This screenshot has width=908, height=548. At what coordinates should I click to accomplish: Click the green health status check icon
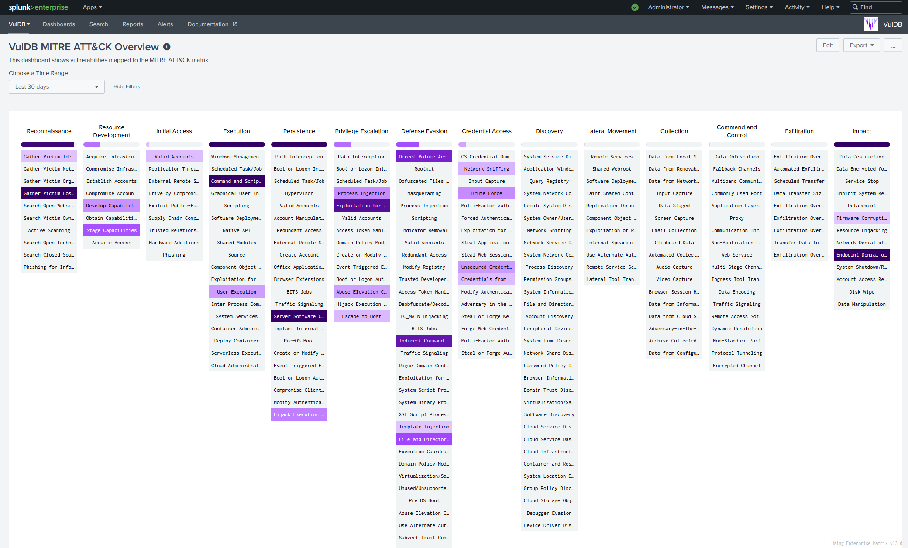635,7
